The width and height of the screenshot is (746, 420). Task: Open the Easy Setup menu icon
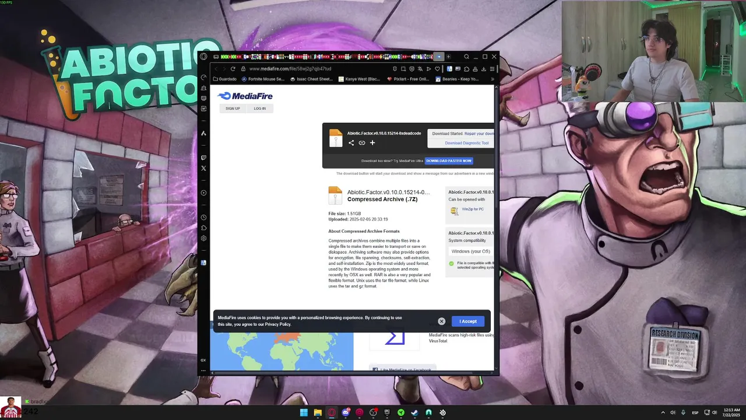(x=492, y=69)
